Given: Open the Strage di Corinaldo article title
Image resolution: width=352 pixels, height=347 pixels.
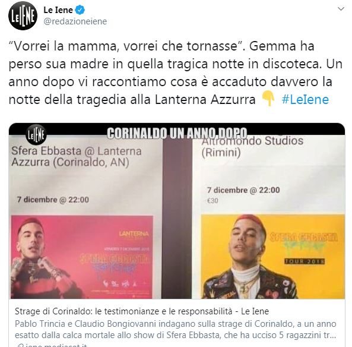Looking at the screenshot, I should pyautogui.click(x=142, y=311).
